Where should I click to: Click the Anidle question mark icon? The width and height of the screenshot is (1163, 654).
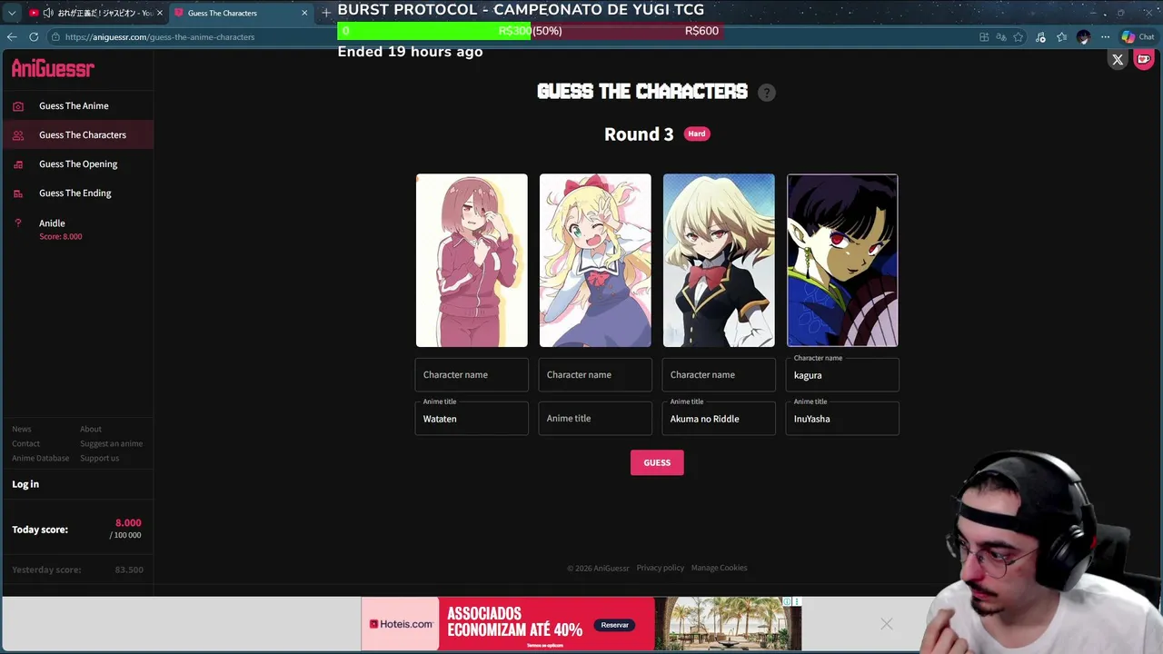tap(18, 223)
